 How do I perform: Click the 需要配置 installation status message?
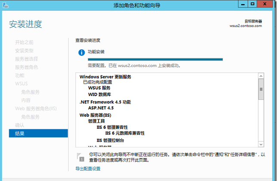134,66
